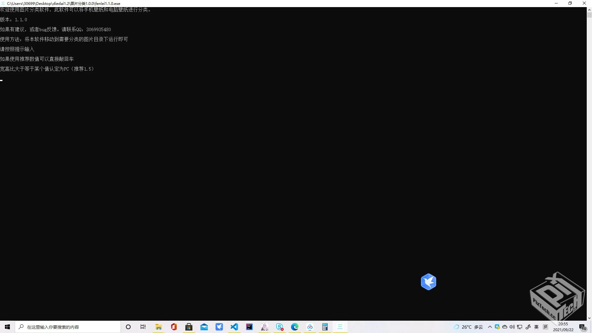Open the Windows Start menu
Image resolution: width=592 pixels, height=333 pixels.
click(x=7, y=327)
